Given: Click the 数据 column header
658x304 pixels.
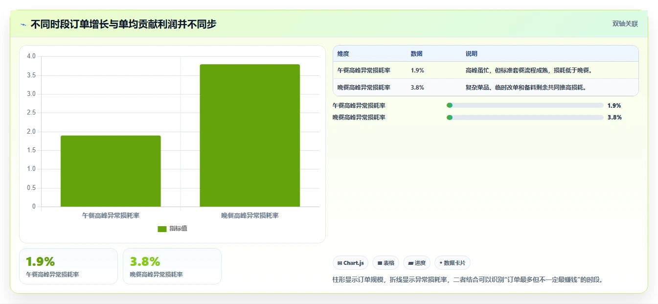Looking at the screenshot, I should pos(417,54).
